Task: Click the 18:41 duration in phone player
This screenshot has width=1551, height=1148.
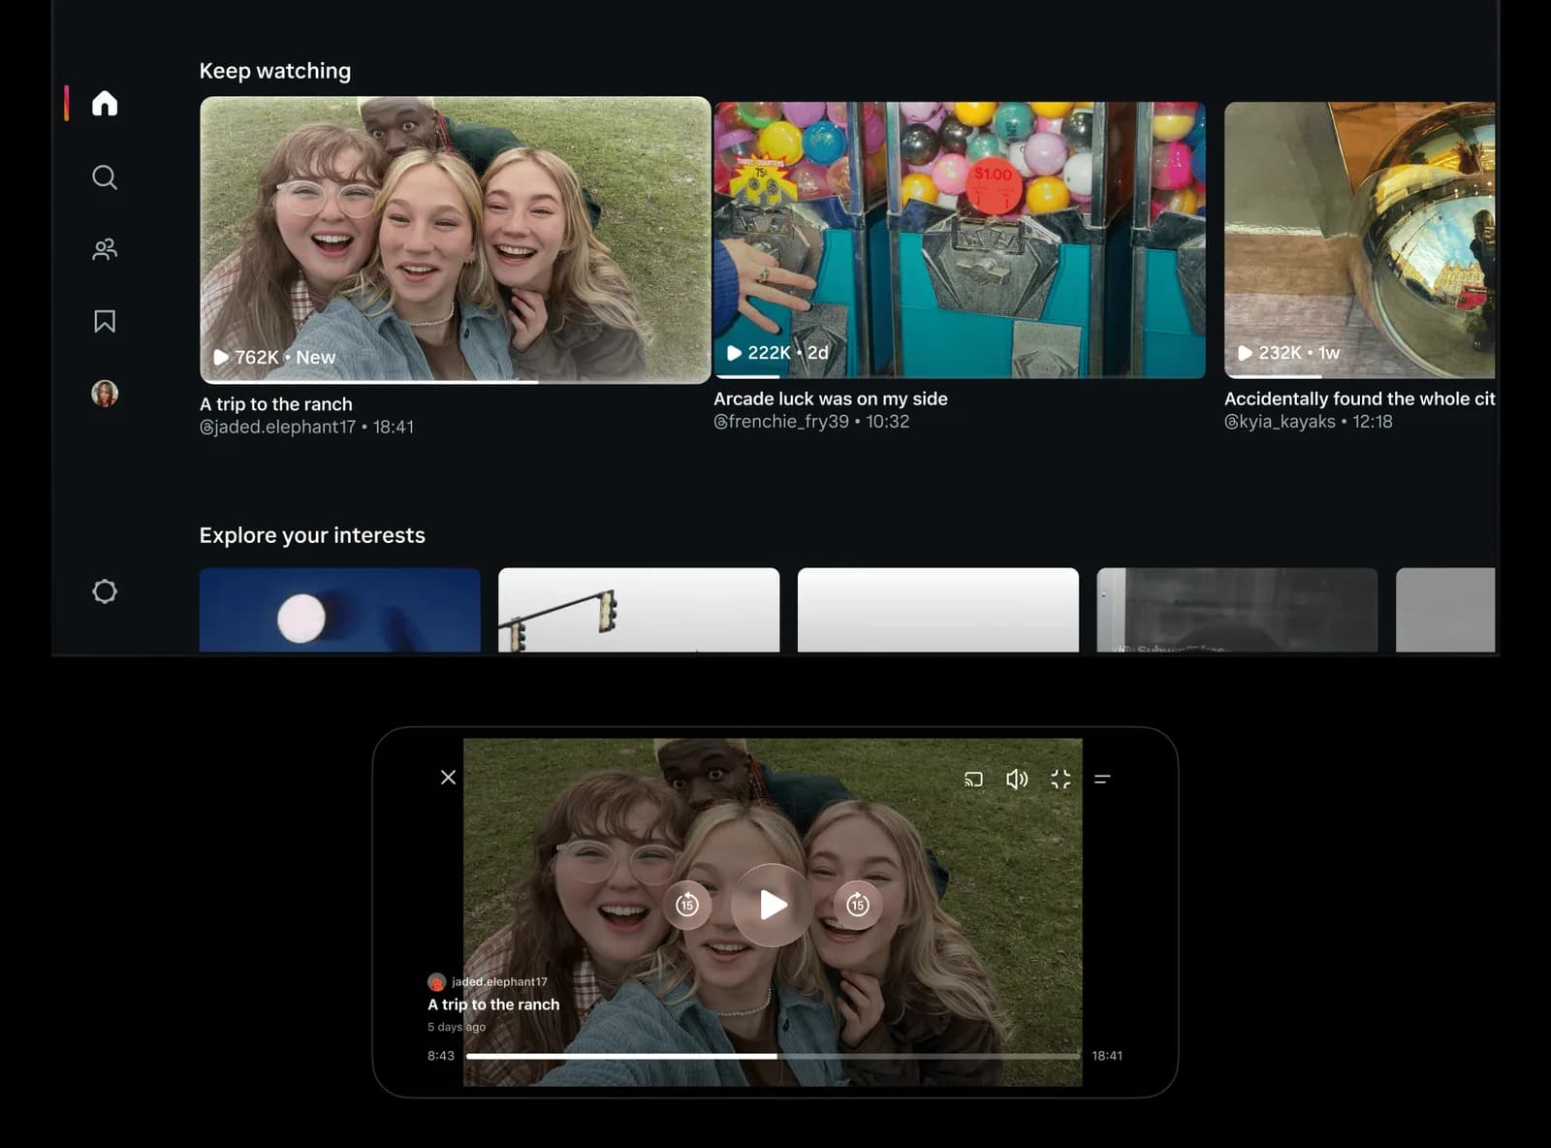Action: [x=1107, y=1055]
